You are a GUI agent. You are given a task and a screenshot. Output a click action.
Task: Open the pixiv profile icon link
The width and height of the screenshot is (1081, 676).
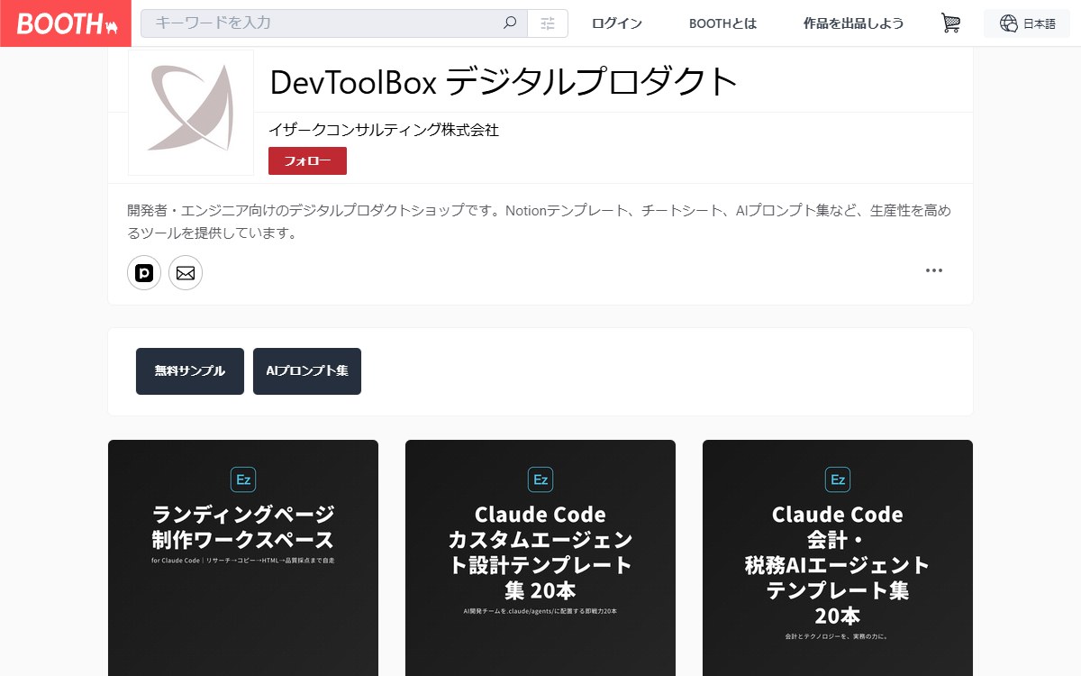(x=144, y=272)
